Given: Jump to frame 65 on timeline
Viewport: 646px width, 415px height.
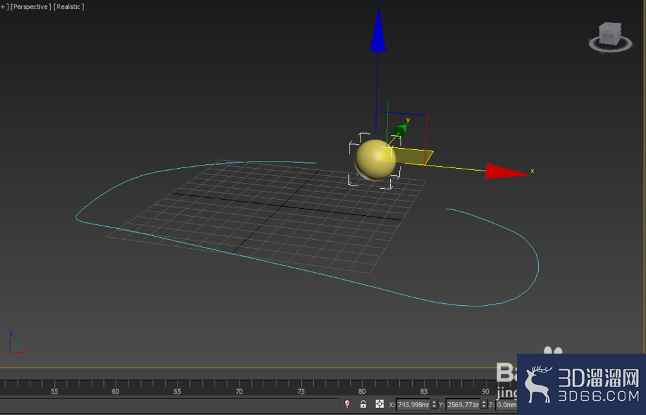Looking at the screenshot, I should tap(177, 391).
